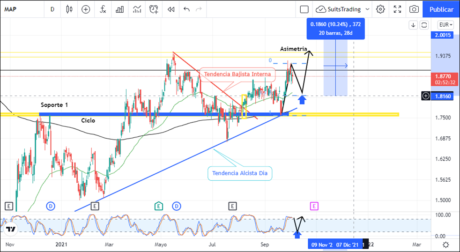The image size is (460, 252).
Task: Start bar replay with the rewind icon
Action: 171,9
